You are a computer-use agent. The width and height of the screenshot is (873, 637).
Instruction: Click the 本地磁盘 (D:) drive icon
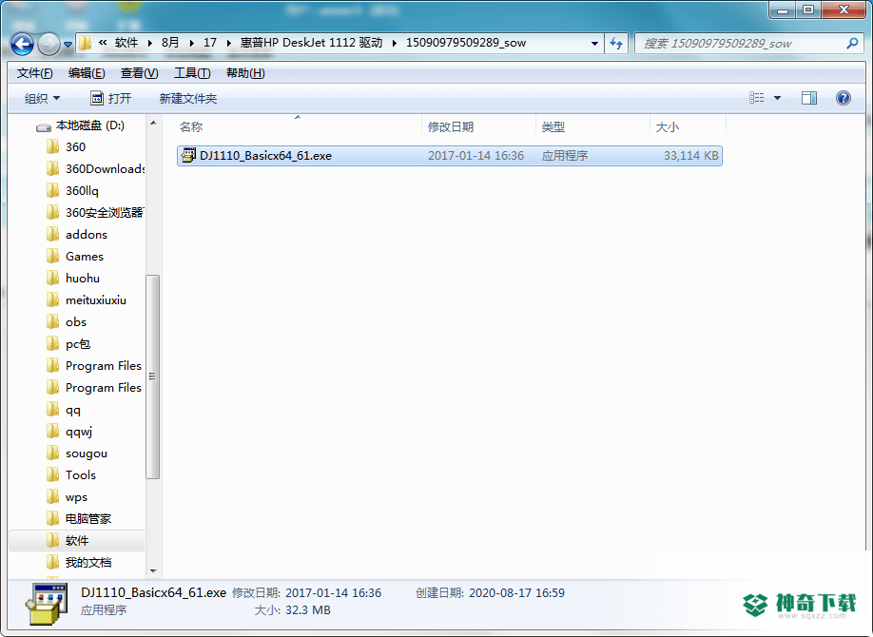point(44,127)
